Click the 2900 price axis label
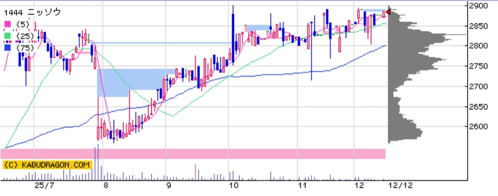This screenshot has height=196, width=498. (478, 6)
